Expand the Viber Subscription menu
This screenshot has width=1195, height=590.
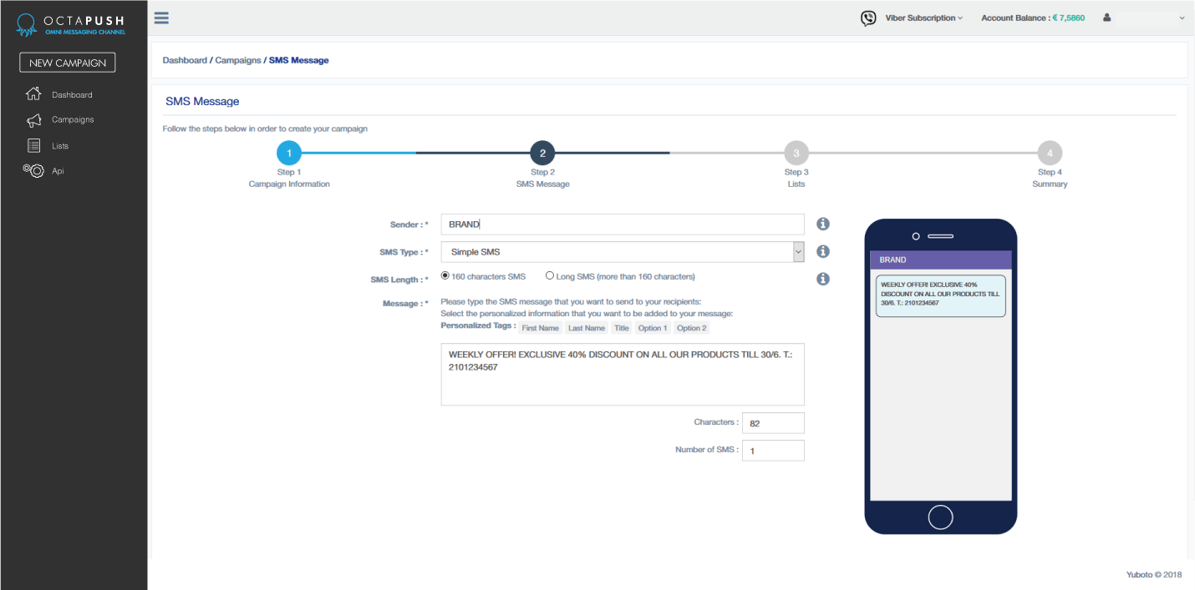pos(923,18)
